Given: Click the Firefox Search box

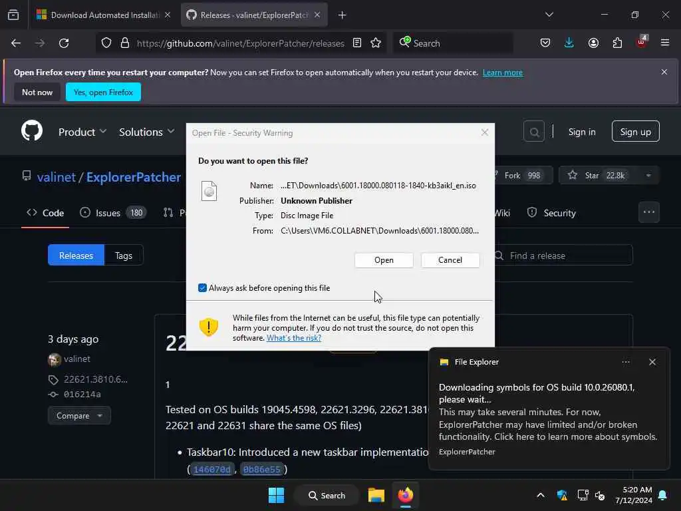Looking at the screenshot, I should tap(454, 43).
